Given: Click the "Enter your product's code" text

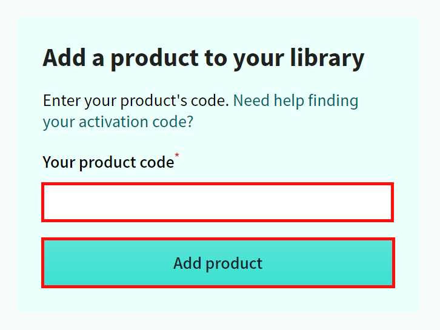Looking at the screenshot, I should click(x=136, y=101).
